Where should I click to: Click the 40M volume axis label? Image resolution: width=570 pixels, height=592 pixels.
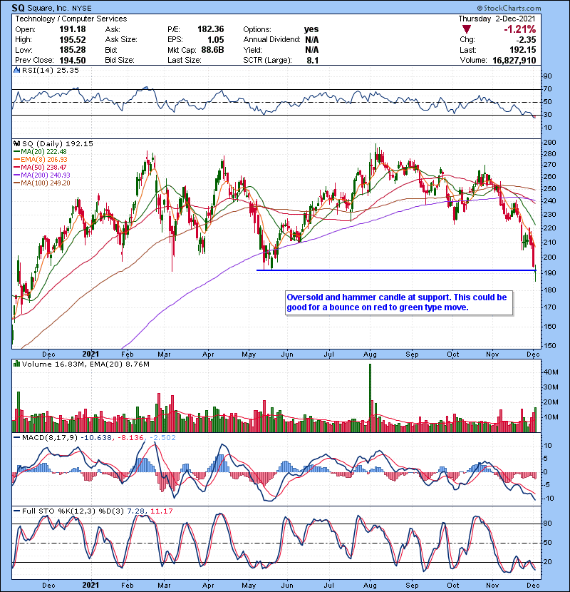[x=550, y=372]
